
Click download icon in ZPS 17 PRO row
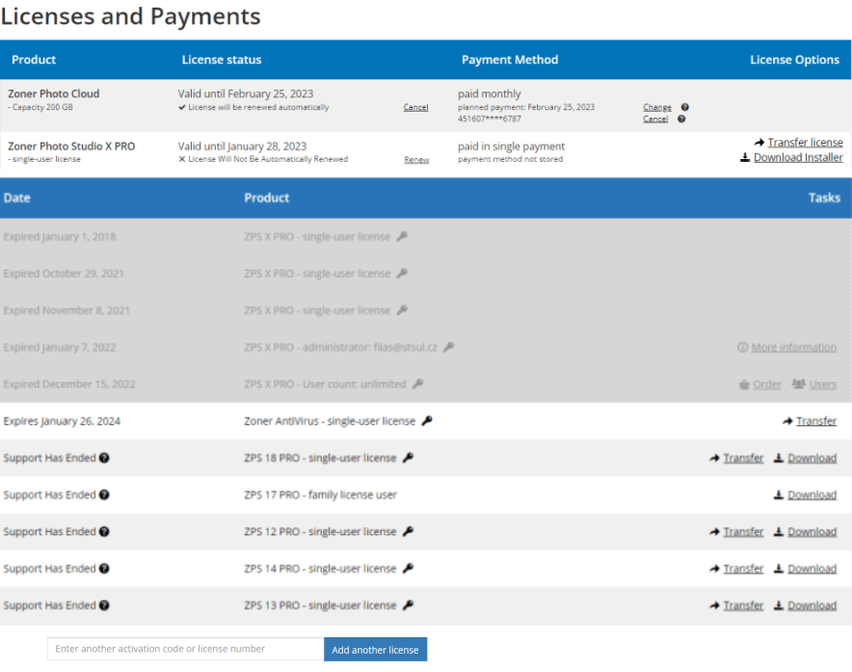(779, 495)
